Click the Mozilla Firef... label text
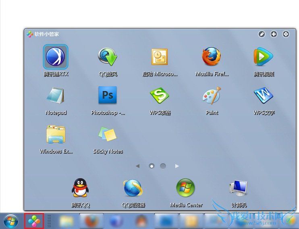 (x=212, y=74)
